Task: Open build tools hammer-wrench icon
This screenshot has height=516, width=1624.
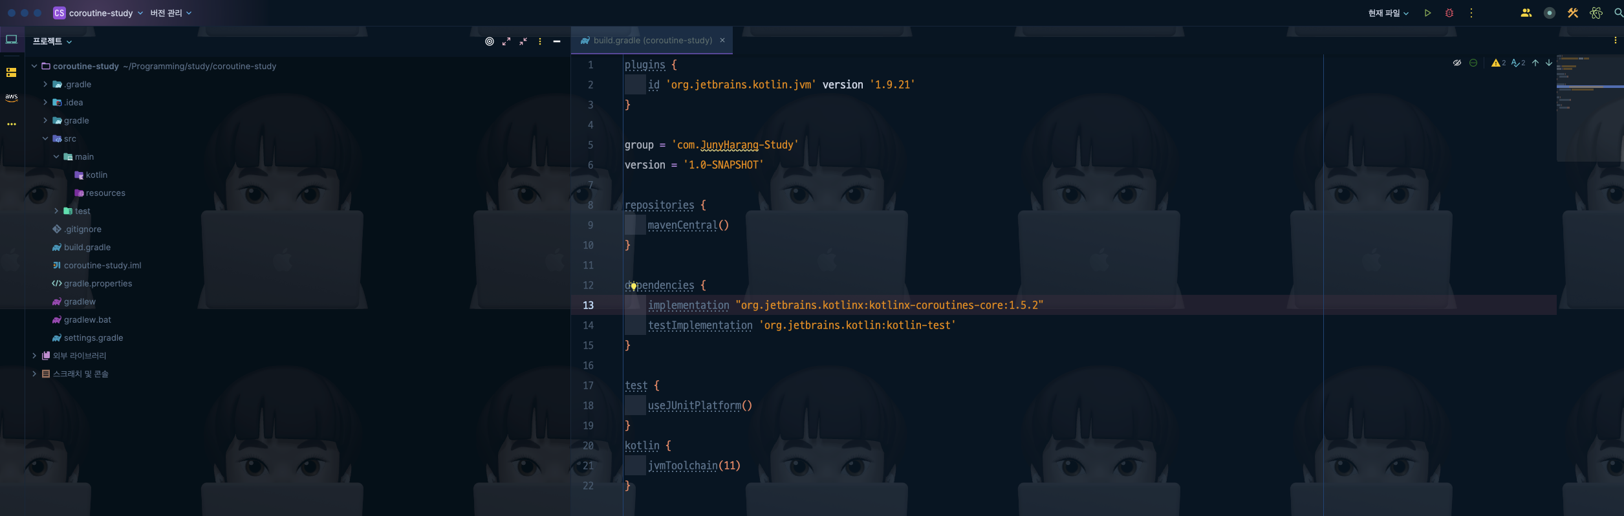Action: (x=1573, y=13)
